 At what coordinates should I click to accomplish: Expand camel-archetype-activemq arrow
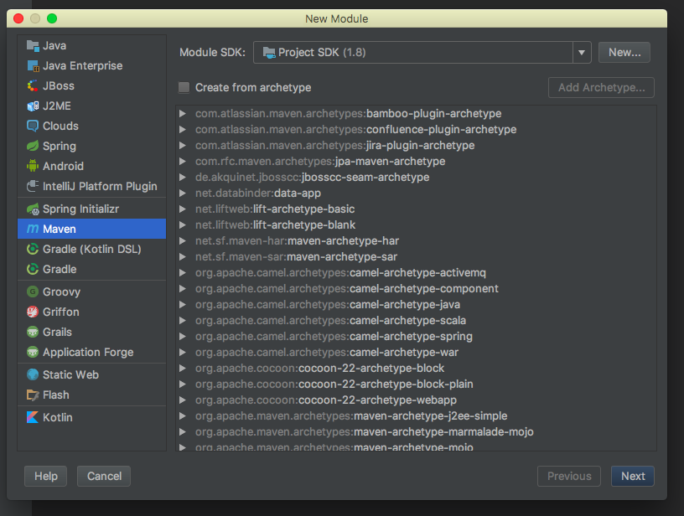click(183, 273)
